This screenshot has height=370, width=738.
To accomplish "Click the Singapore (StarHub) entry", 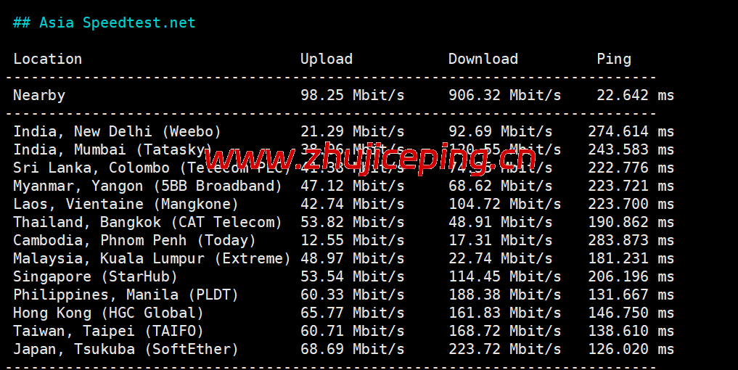I will [x=95, y=276].
